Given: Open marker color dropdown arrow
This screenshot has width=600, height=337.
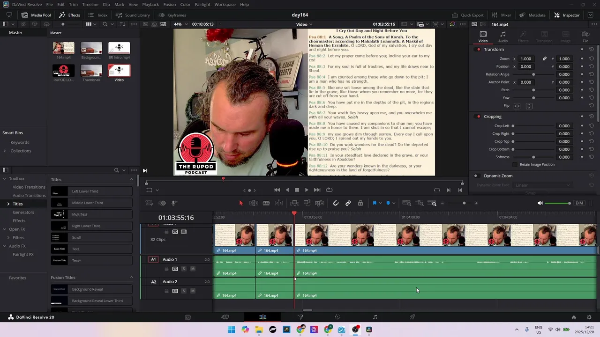Looking at the screenshot, I should click(x=394, y=204).
